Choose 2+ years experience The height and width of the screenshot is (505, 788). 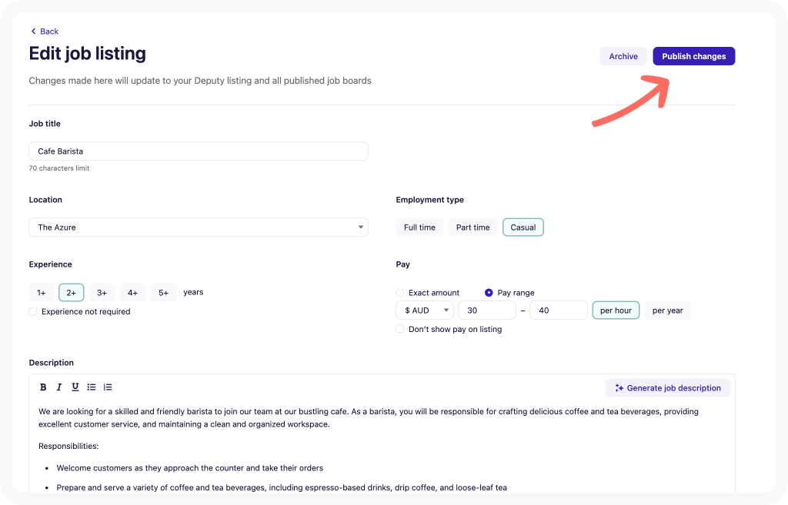tap(72, 293)
